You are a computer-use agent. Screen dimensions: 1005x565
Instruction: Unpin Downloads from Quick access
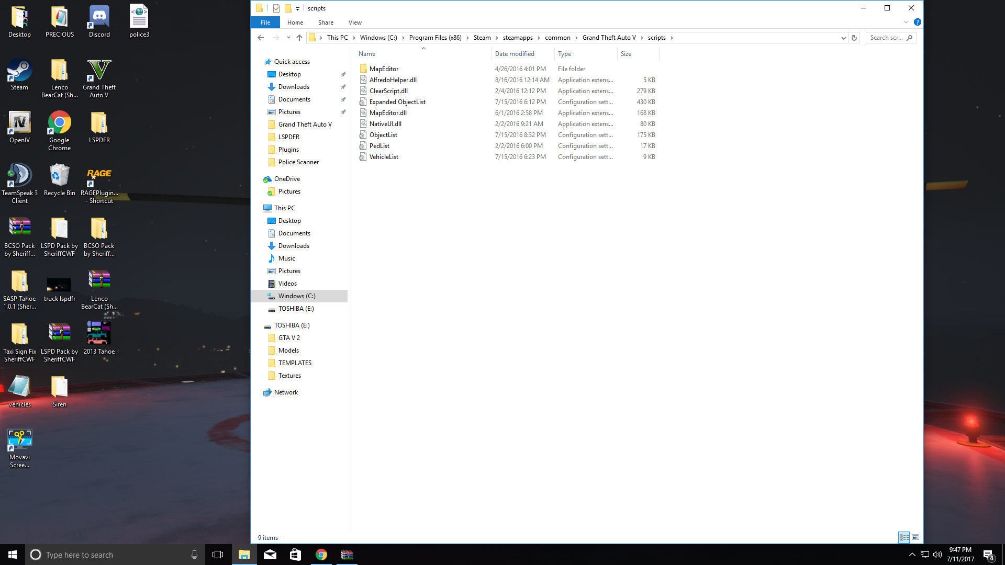[x=343, y=87]
